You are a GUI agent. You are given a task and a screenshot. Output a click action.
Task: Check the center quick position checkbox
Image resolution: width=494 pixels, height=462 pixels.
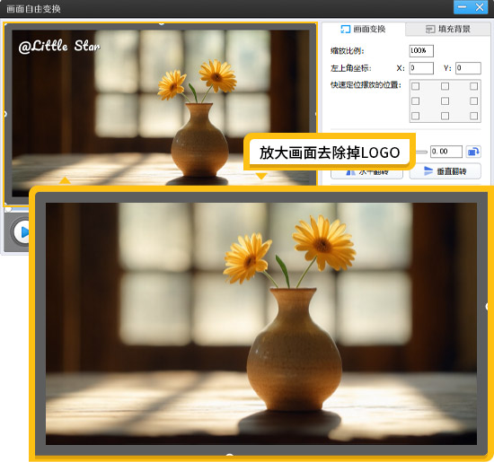click(x=445, y=100)
